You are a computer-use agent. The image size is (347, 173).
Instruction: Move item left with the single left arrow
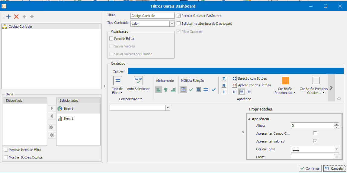point(52,116)
